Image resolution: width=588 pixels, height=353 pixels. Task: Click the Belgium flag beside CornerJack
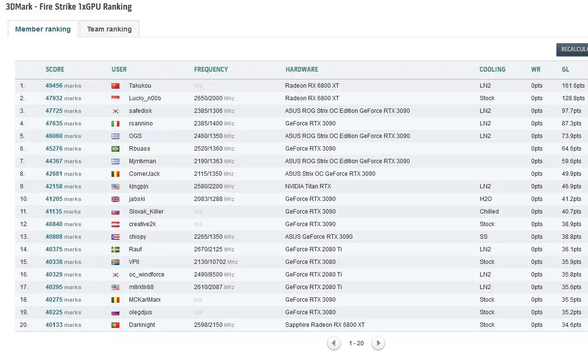pyautogui.click(x=115, y=174)
